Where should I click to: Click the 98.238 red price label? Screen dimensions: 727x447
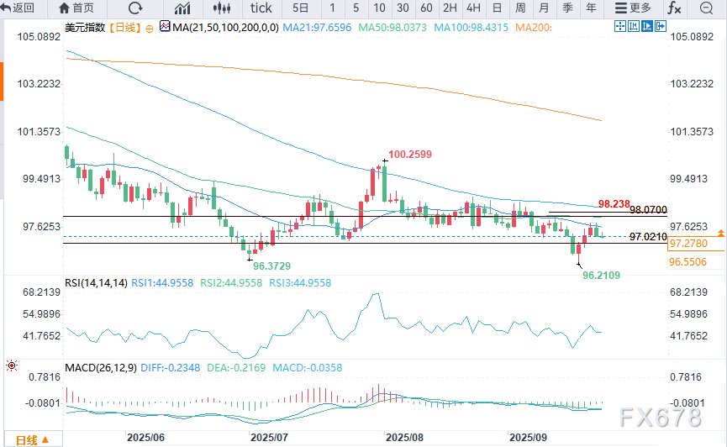coord(614,204)
